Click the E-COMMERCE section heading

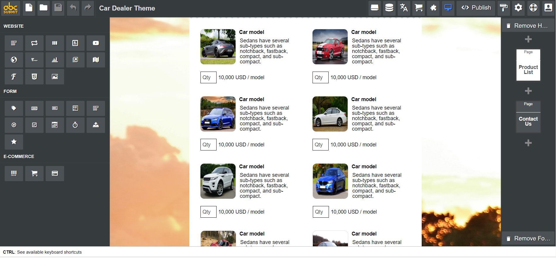(x=19, y=157)
